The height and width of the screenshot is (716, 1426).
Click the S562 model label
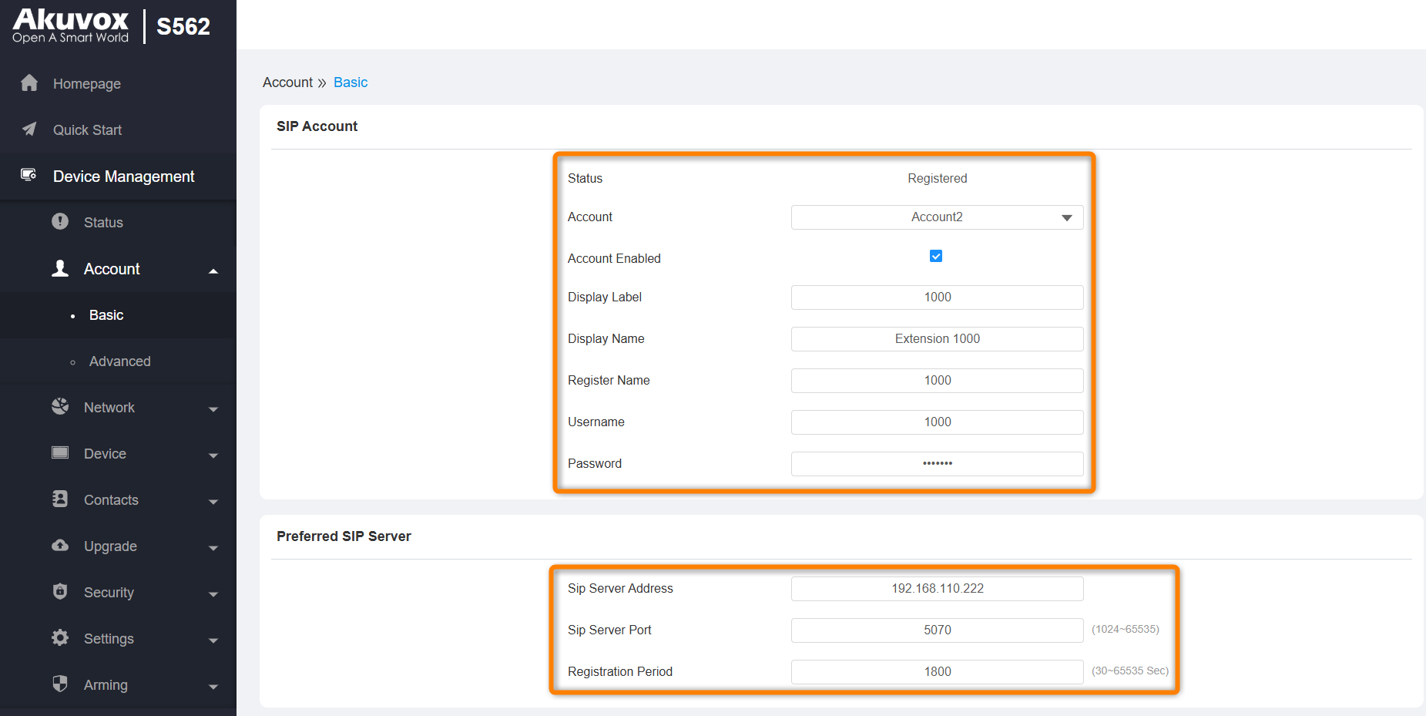tap(183, 26)
